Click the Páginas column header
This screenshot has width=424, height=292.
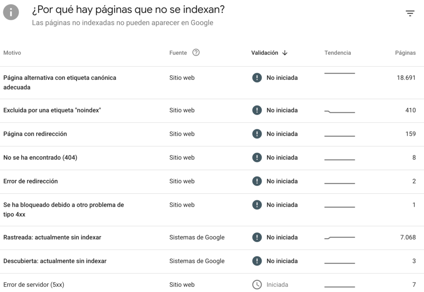(x=405, y=53)
